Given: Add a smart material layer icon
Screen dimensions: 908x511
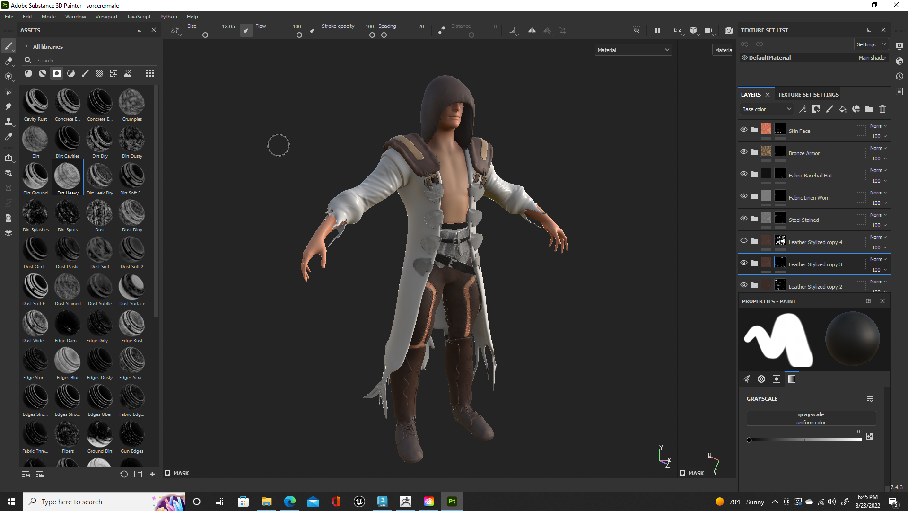Looking at the screenshot, I should point(856,109).
